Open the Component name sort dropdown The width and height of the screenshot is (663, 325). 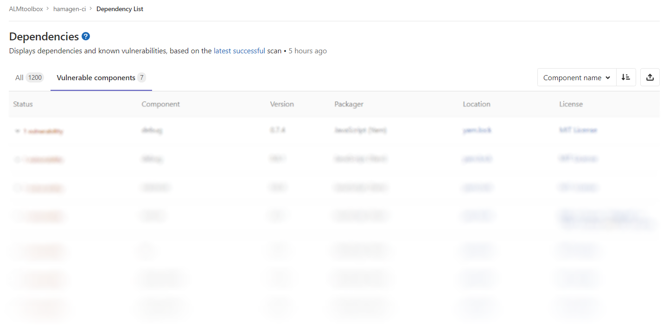click(576, 77)
